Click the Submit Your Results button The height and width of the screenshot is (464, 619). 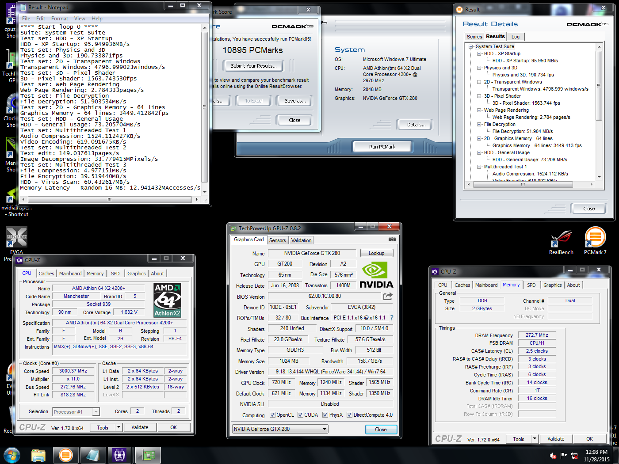pyautogui.click(x=254, y=66)
